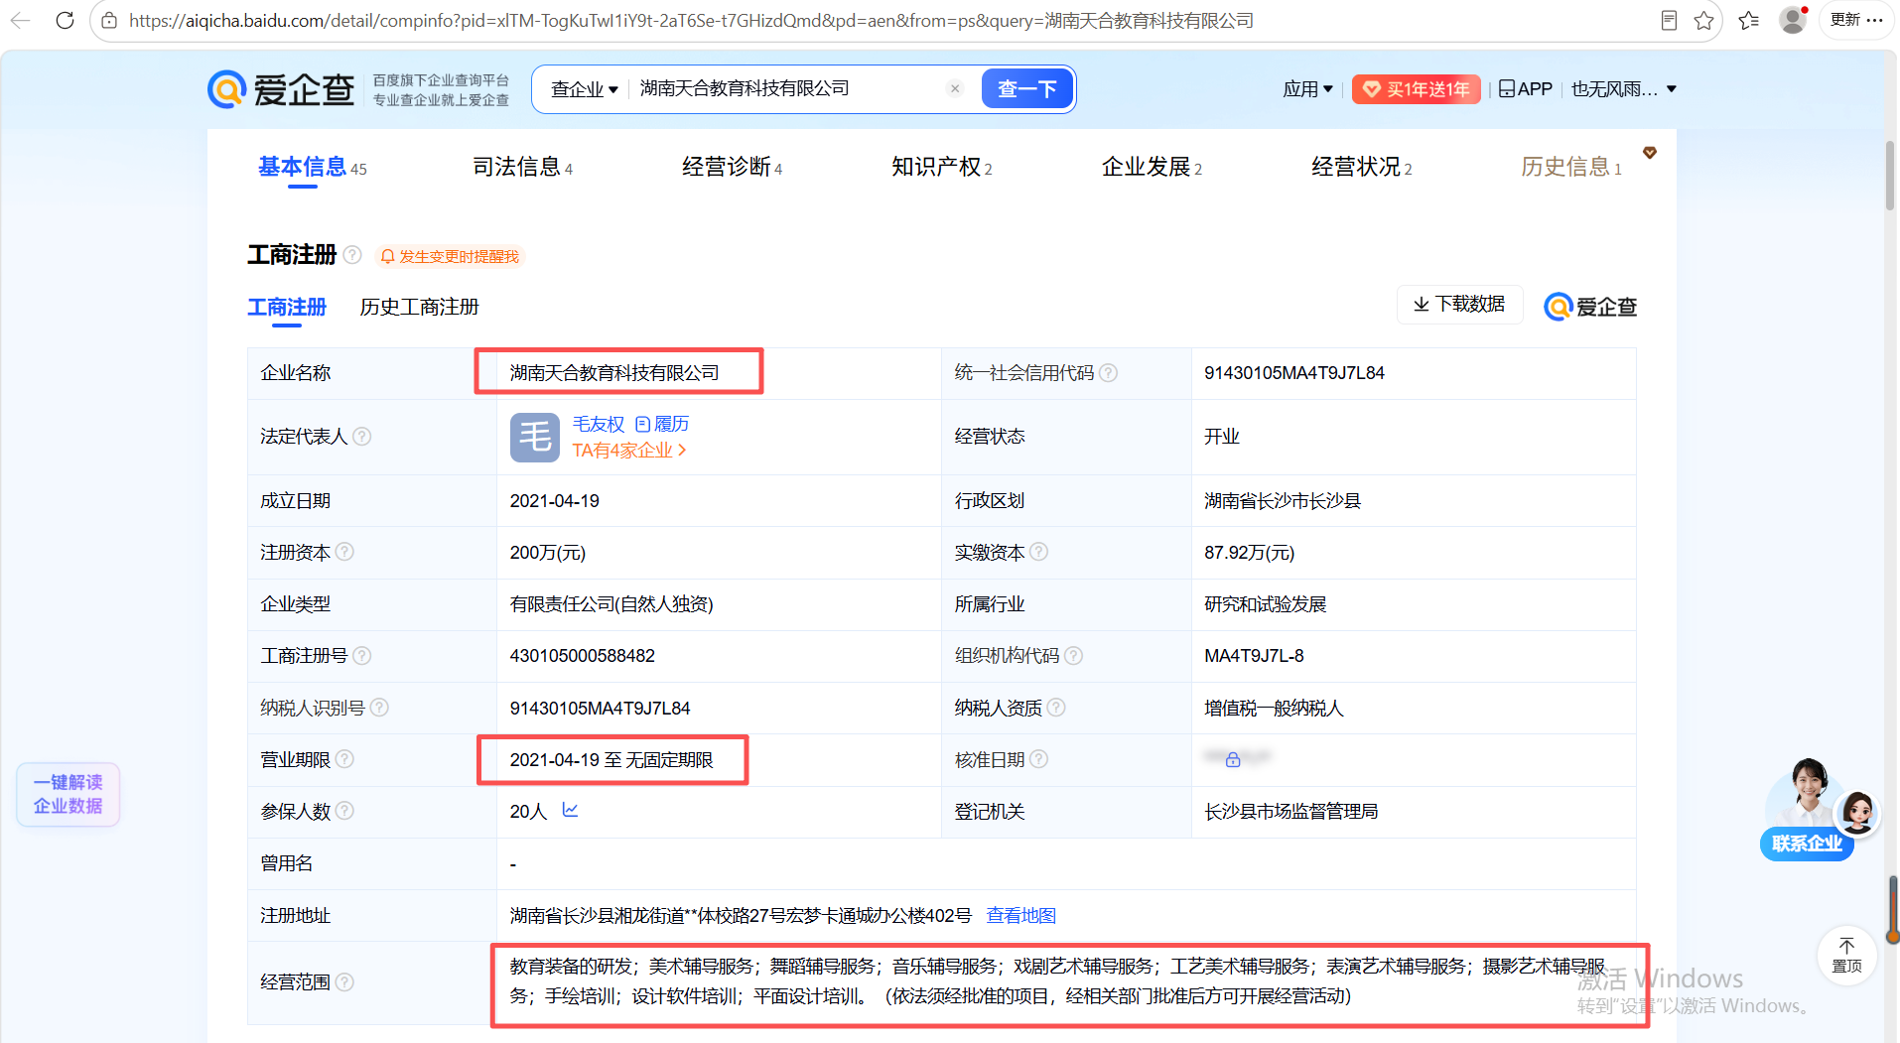This screenshot has height=1043, width=1900.
Task: Open the 参保人数 trend chart icon
Action: coord(570,810)
